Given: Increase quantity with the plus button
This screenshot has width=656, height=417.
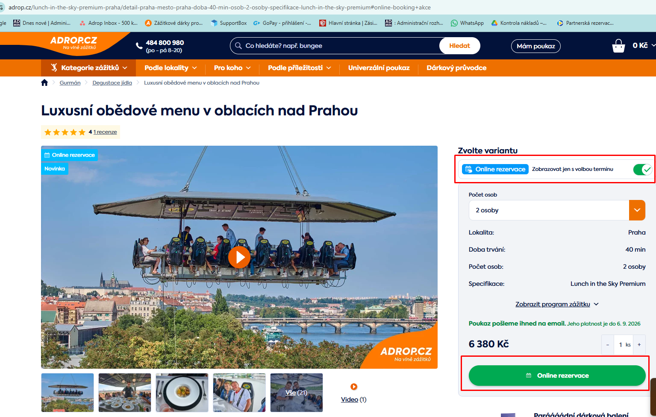Looking at the screenshot, I should 639,345.
